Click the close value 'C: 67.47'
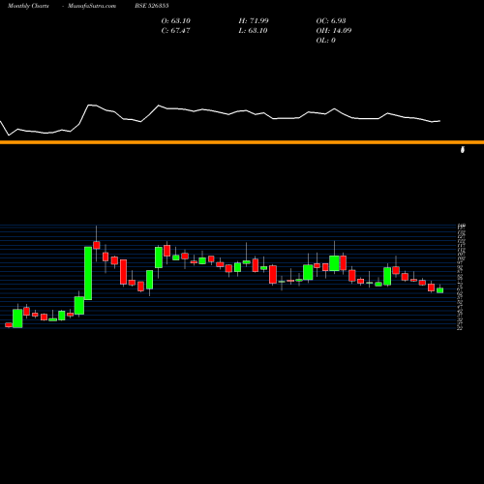484x484 pixels. [175, 31]
